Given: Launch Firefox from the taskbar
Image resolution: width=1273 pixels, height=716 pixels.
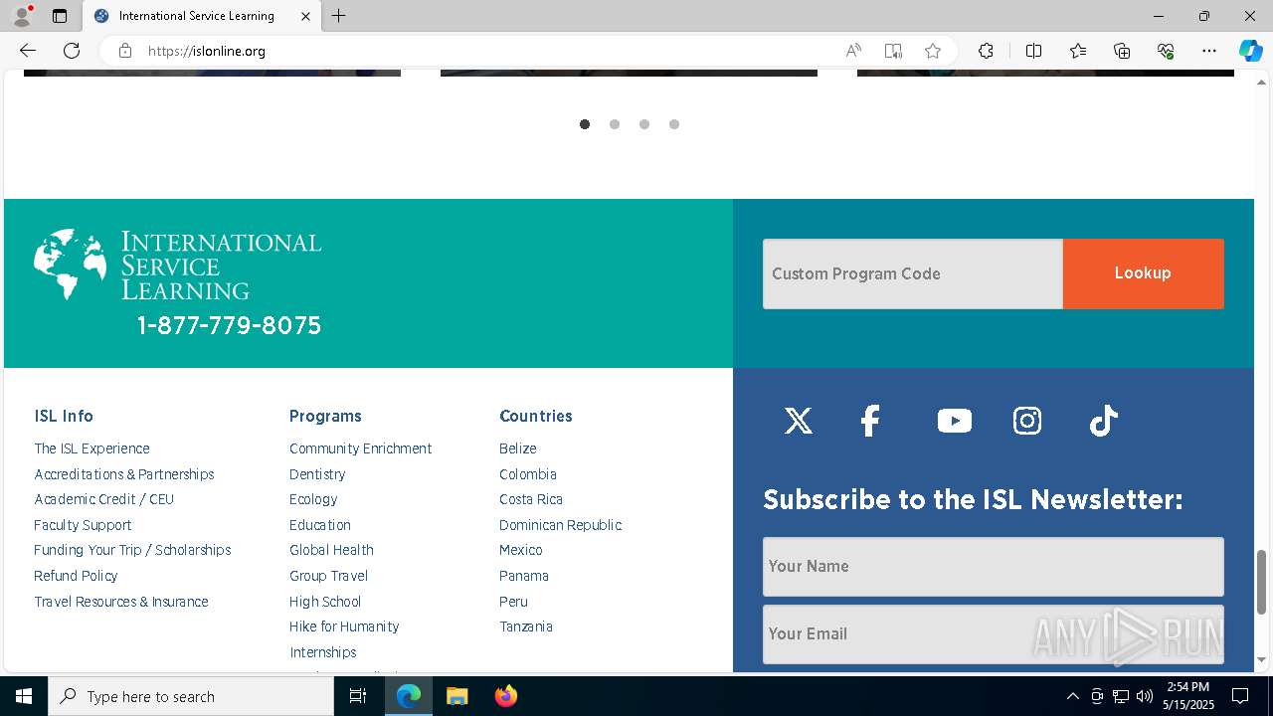Looking at the screenshot, I should tap(506, 696).
